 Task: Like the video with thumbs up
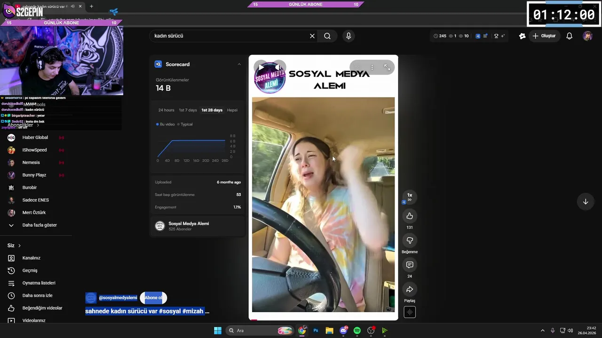[410, 216]
